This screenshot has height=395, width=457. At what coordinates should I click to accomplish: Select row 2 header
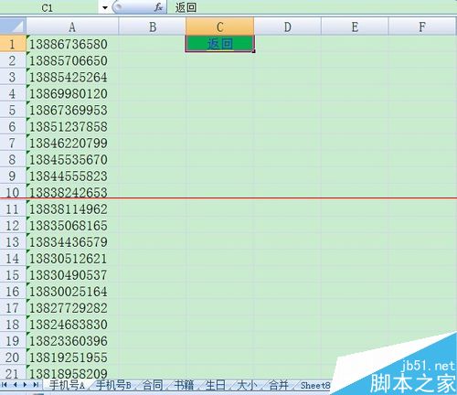pyautogui.click(x=13, y=60)
